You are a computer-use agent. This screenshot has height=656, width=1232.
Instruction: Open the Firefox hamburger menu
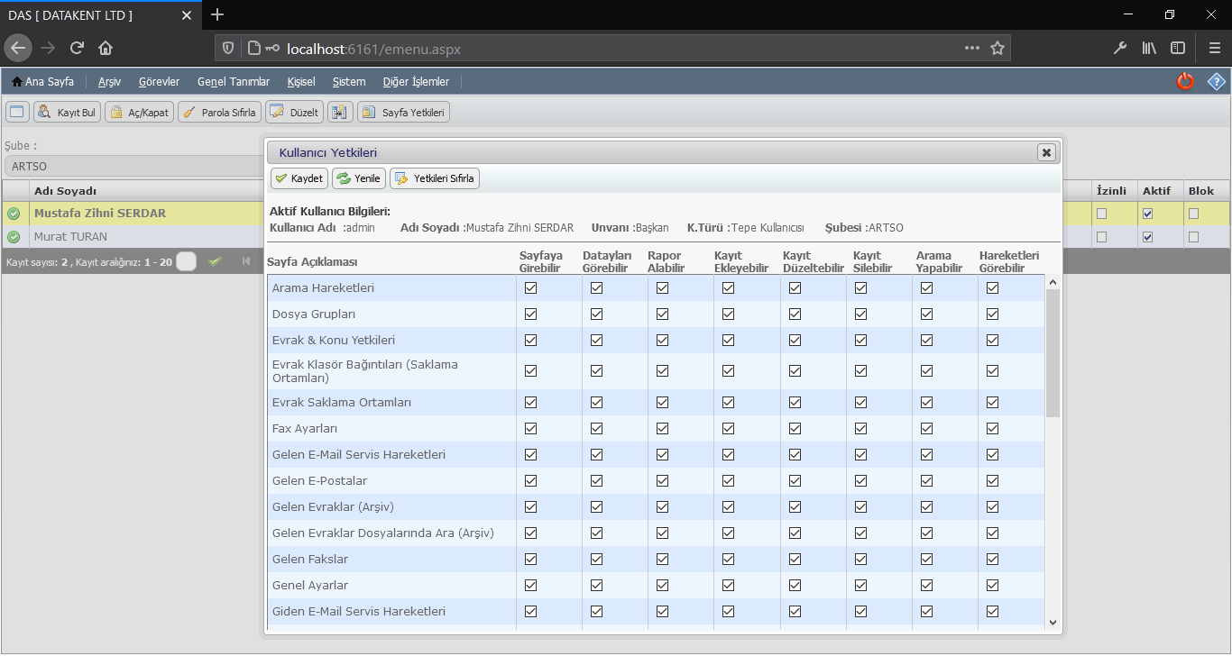point(1214,48)
